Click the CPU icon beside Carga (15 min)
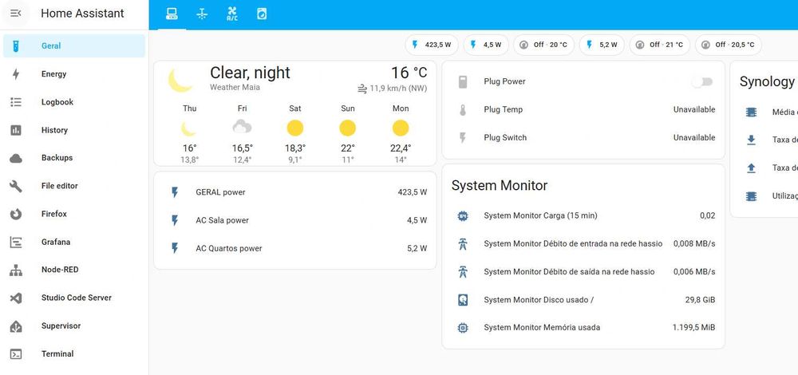Image resolution: width=798 pixels, height=375 pixels. tap(463, 215)
